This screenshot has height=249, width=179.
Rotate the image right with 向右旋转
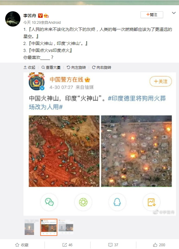tap(102, 68)
